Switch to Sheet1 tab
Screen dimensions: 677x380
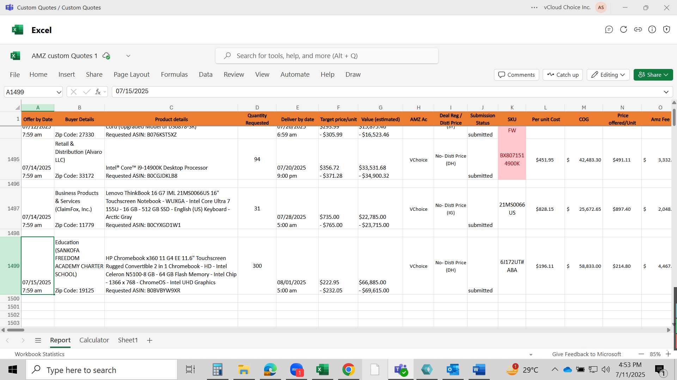point(128,340)
